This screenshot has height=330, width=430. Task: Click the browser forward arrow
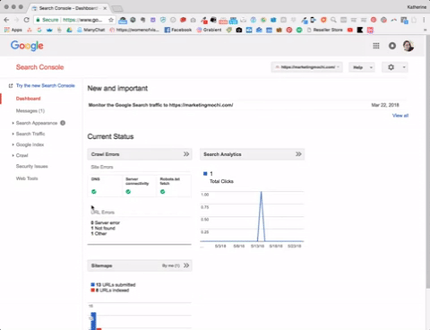(16, 20)
